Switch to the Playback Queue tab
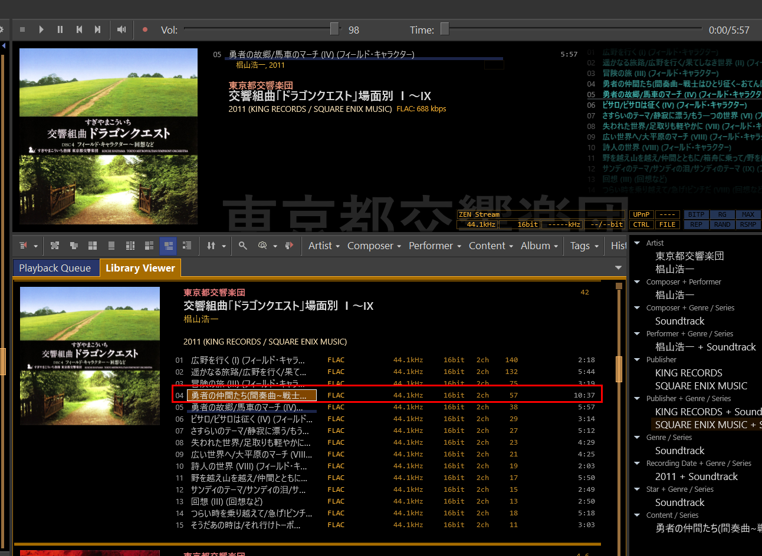Image resolution: width=762 pixels, height=556 pixels. (55, 268)
